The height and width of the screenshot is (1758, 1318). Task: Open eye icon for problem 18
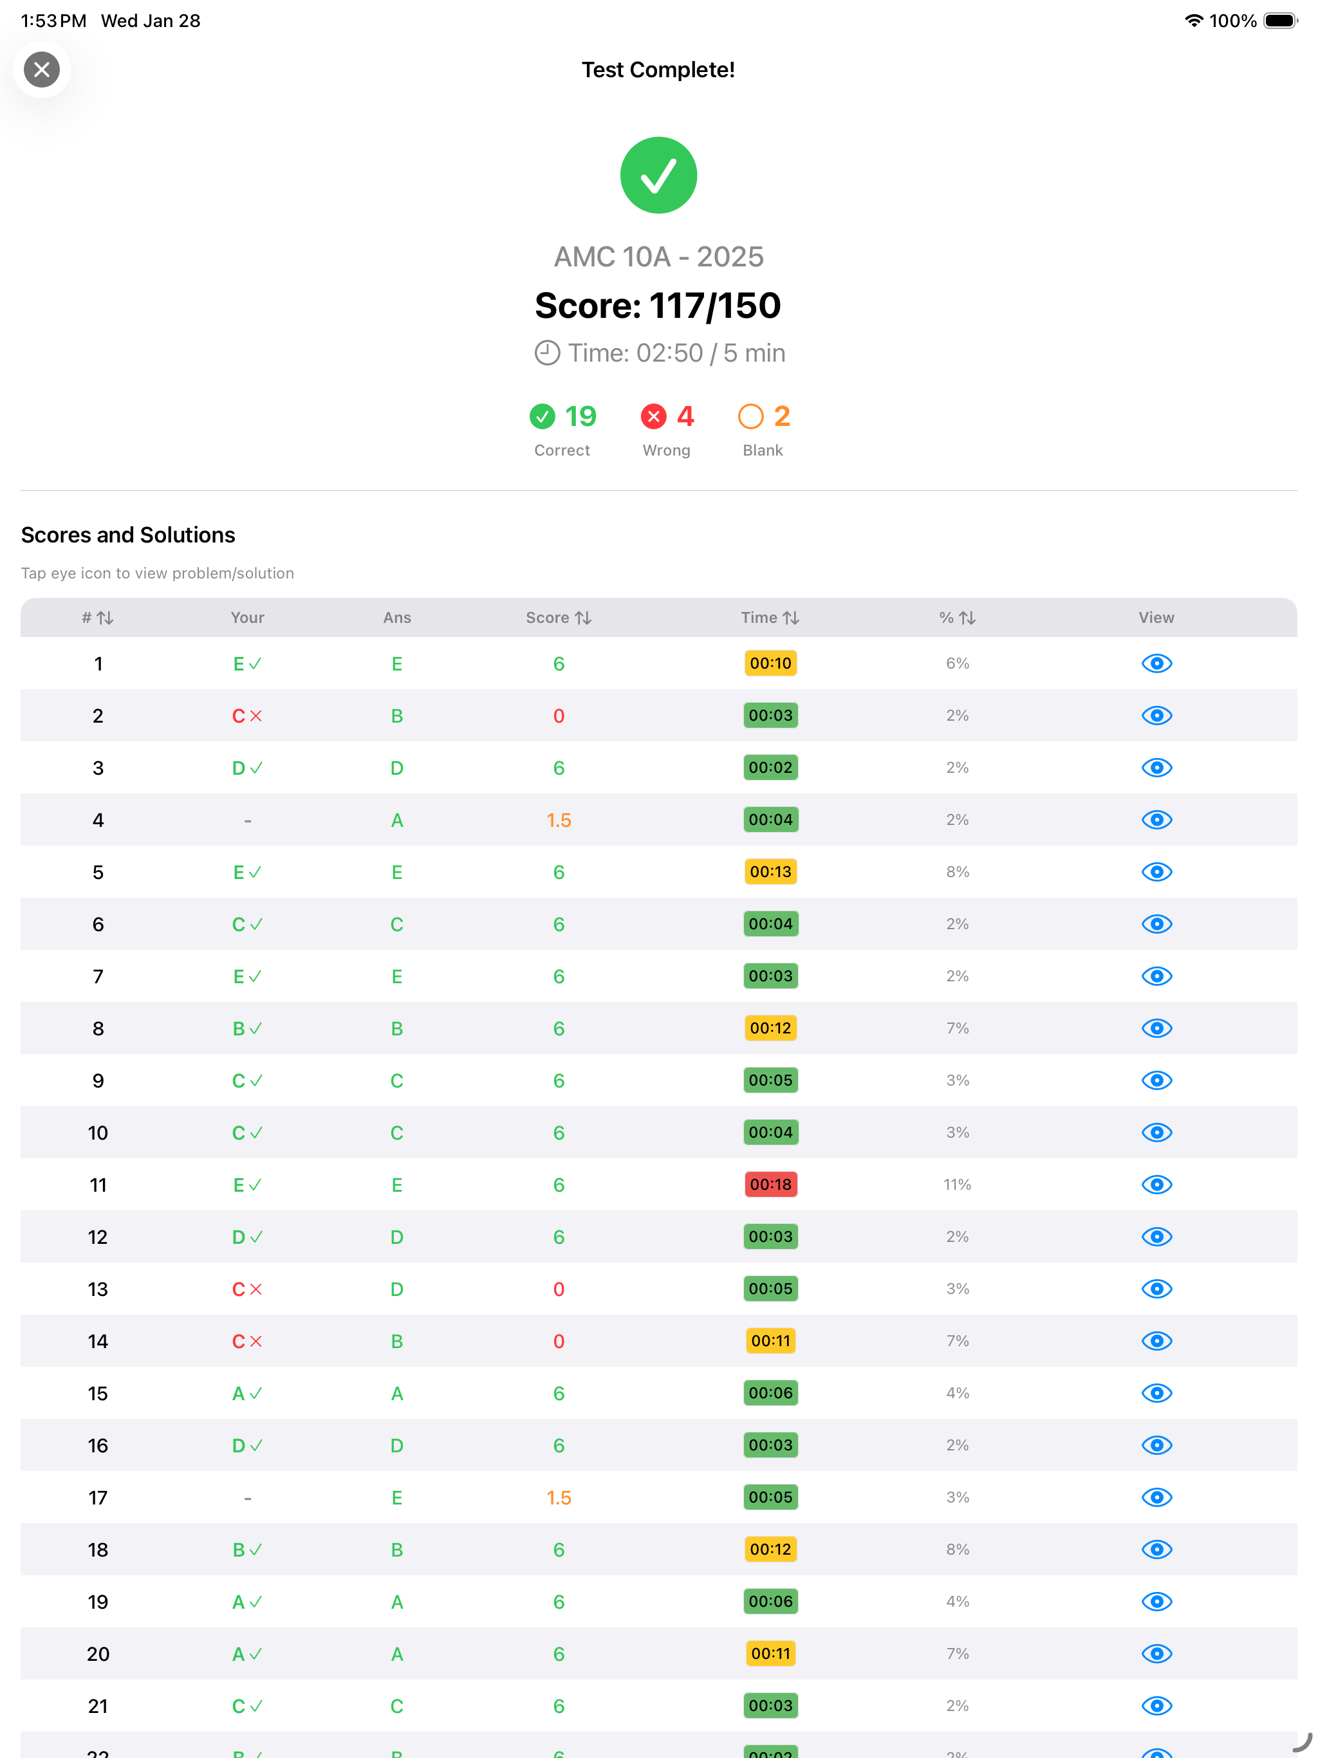1156,1550
